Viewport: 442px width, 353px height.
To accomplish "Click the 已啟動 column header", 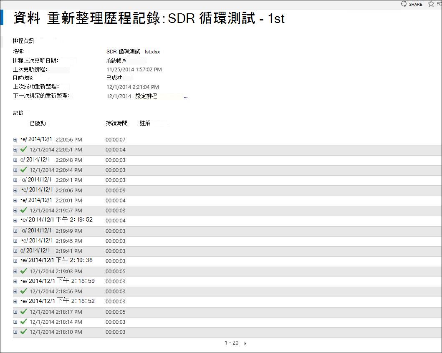I will [x=38, y=123].
